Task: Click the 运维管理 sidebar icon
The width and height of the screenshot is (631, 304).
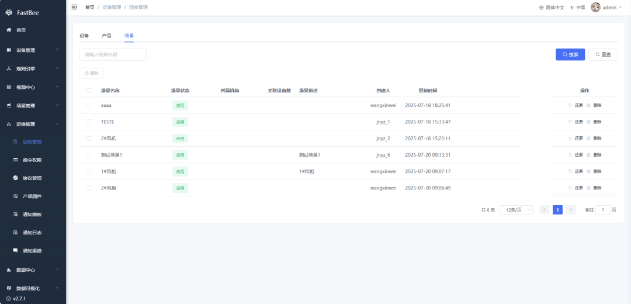Action: pos(9,124)
